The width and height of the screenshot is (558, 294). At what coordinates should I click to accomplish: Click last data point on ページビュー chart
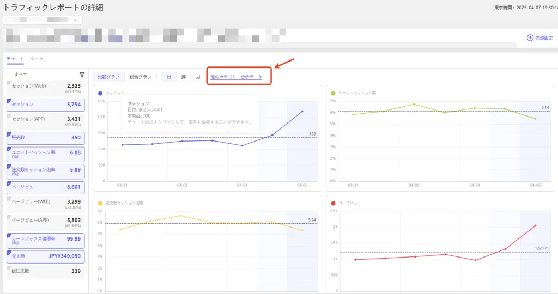click(535, 225)
